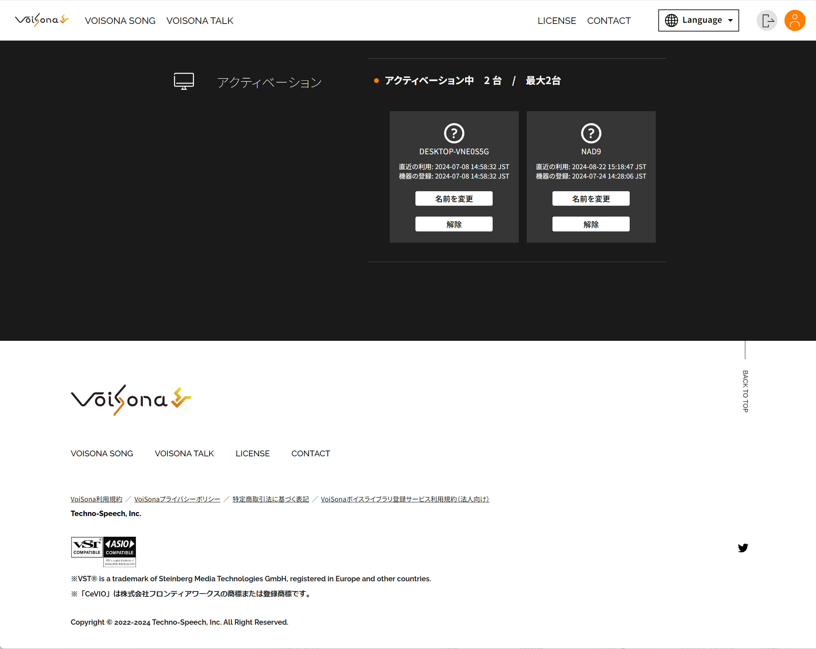Click 機器の登録: 2024-07-08 14:58:32 JST text

[454, 176]
